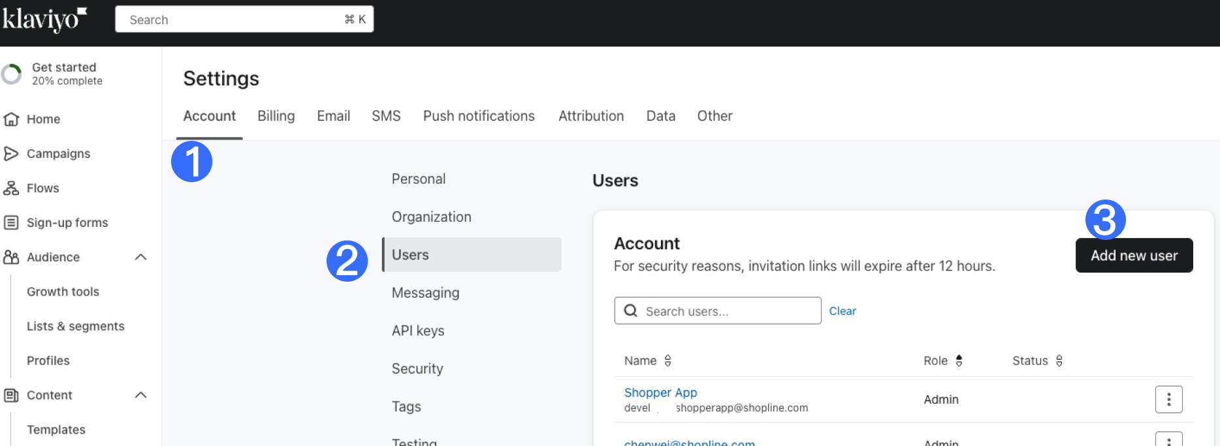Click the Content sidebar icon
The width and height of the screenshot is (1220, 446).
[11, 396]
